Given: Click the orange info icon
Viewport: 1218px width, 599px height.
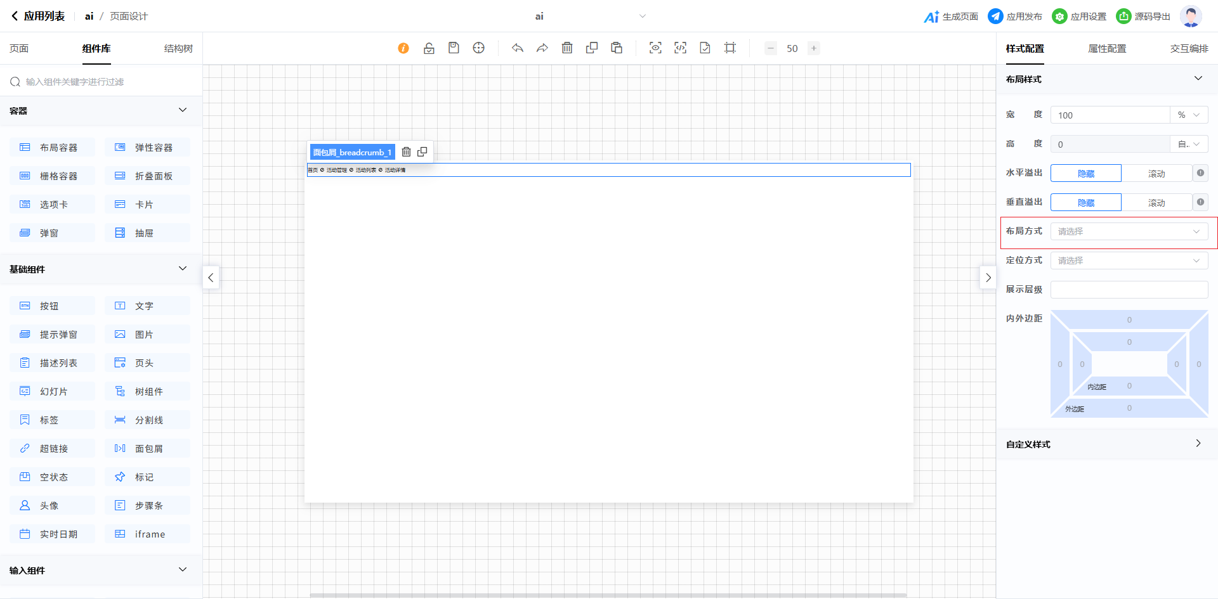Looking at the screenshot, I should 403,48.
